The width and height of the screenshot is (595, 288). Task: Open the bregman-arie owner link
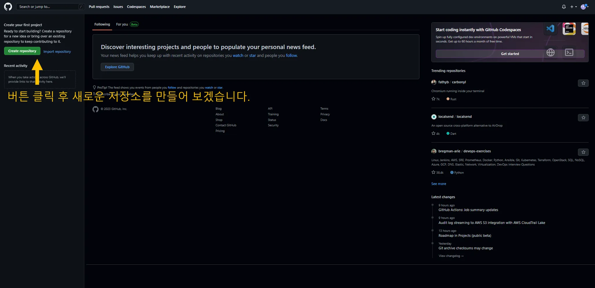click(x=449, y=151)
